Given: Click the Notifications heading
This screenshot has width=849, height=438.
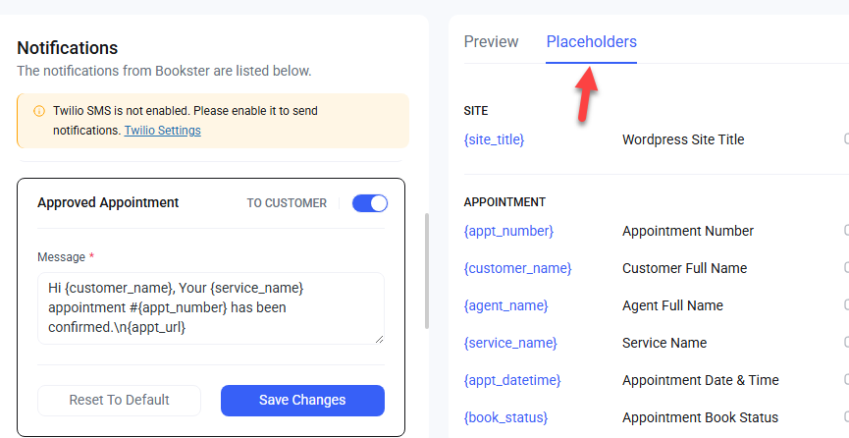Looking at the screenshot, I should click(67, 48).
